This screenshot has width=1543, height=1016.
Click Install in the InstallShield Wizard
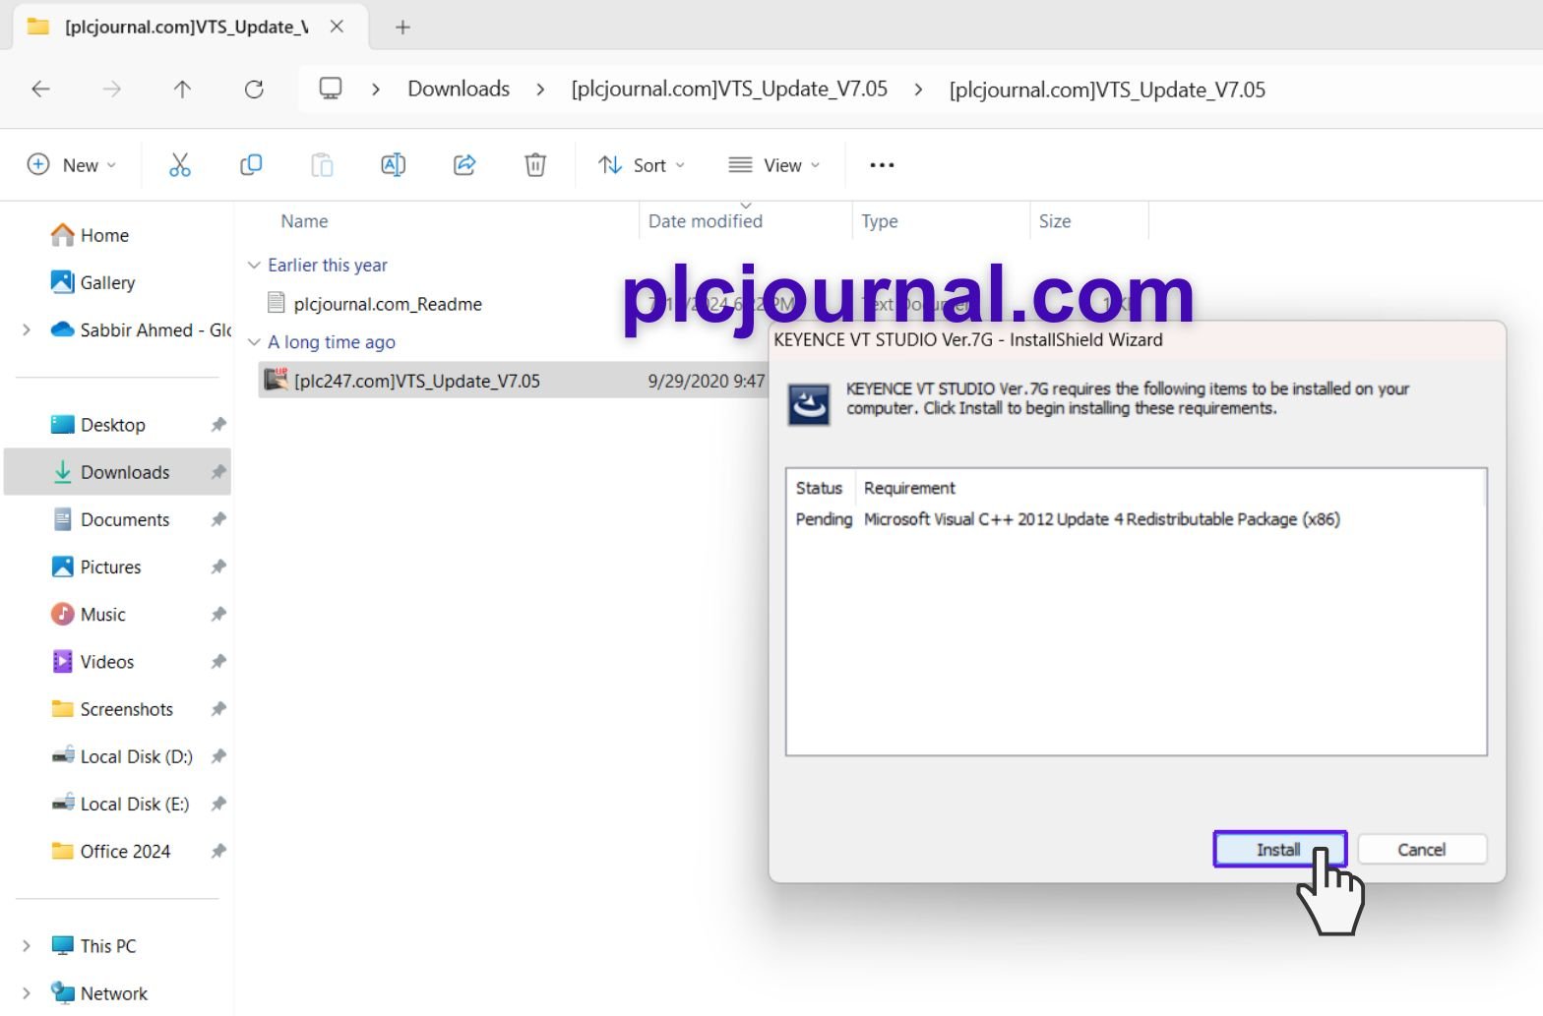(1278, 850)
